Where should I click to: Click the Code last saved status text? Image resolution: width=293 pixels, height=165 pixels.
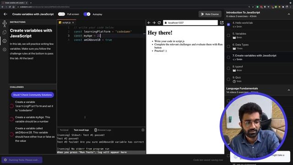tap(208, 160)
